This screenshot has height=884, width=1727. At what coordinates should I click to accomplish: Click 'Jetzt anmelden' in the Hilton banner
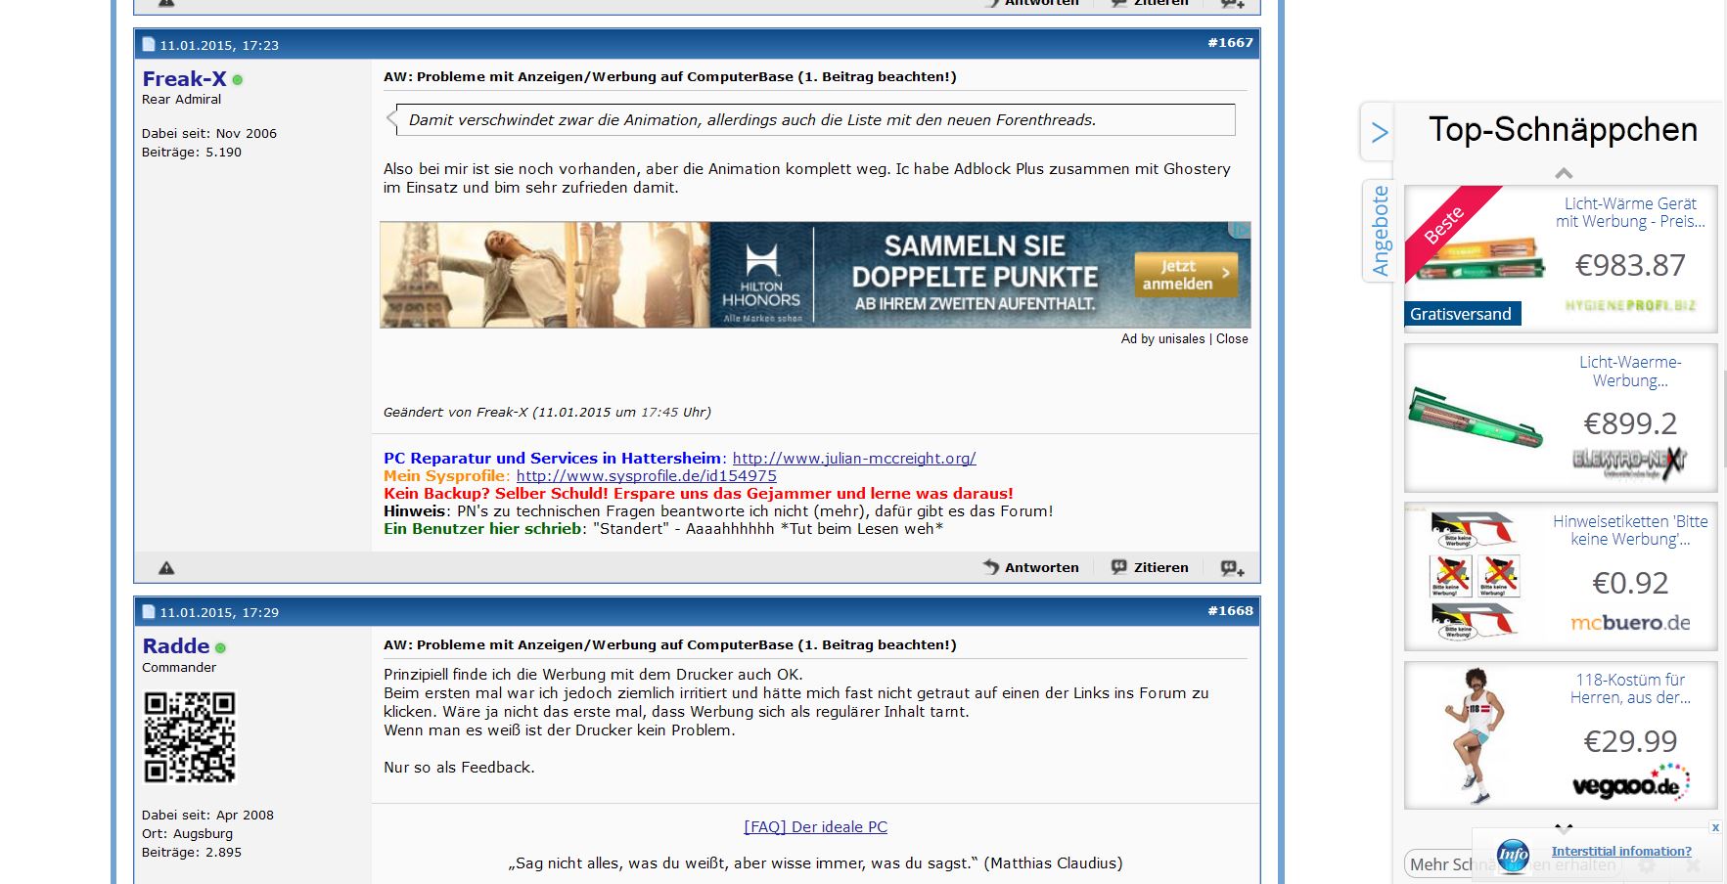click(x=1185, y=275)
